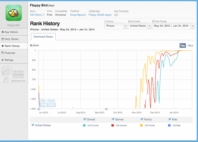The height and width of the screenshot is (142, 198).
Task: Open publisher Dong Nguyen link
Action: pos(78,15)
